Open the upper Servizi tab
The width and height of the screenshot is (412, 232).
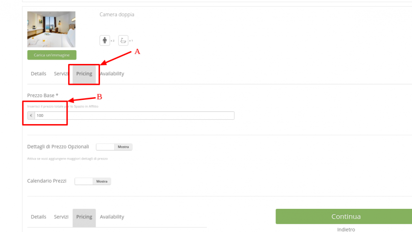click(x=61, y=73)
